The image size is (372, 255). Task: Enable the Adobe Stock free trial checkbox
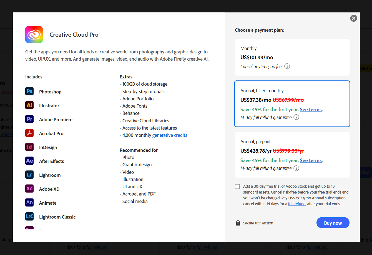(237, 187)
